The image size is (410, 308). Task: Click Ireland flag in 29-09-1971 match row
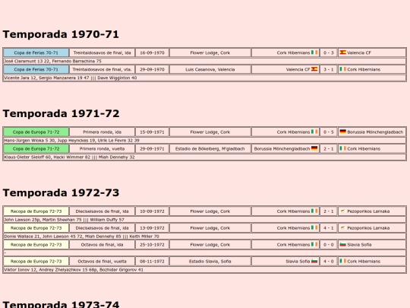point(342,148)
